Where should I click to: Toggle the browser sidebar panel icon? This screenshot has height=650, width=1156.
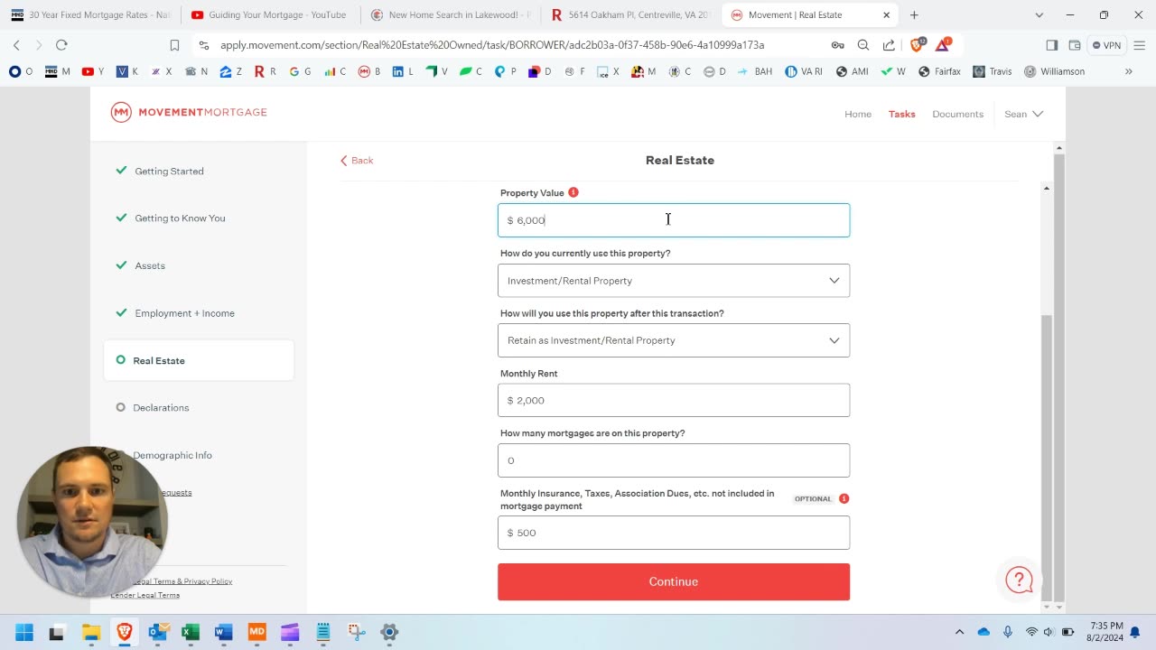[x=1051, y=45]
